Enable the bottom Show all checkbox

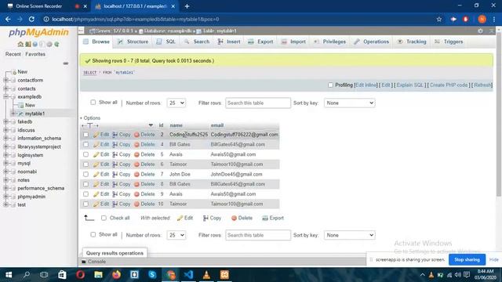click(x=93, y=234)
